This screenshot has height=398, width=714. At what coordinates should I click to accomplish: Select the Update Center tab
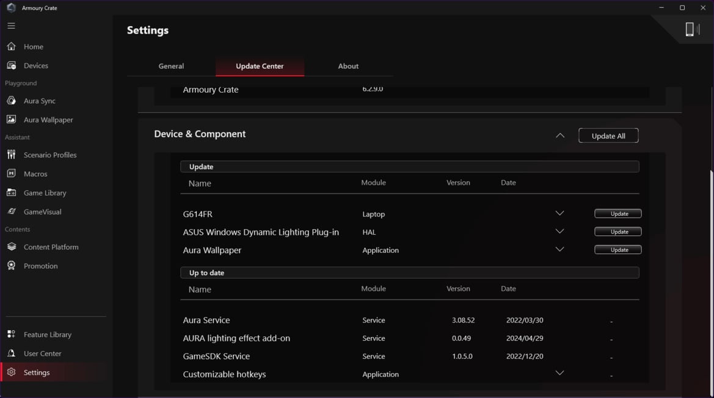point(260,66)
